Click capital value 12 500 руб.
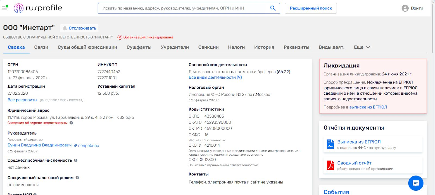Screen dimensions: 435x195 (x=108, y=93)
